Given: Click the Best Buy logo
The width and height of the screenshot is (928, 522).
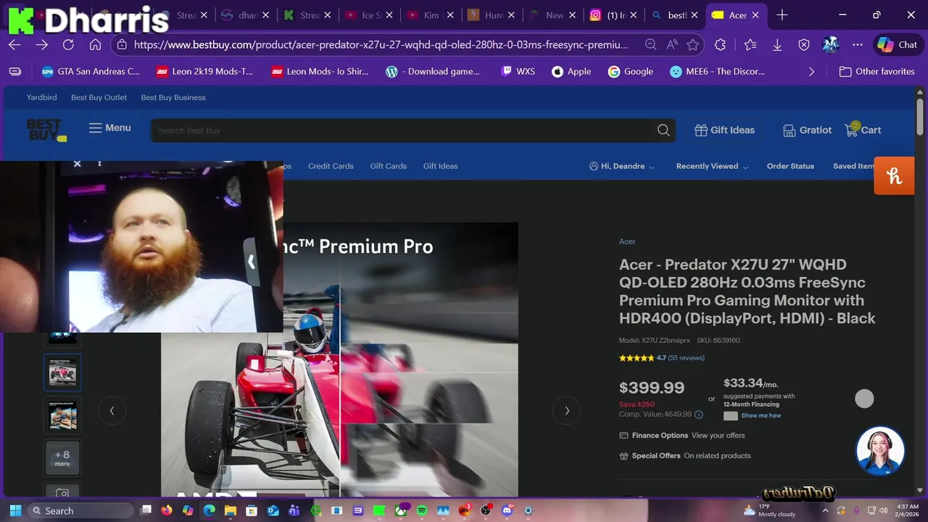Looking at the screenshot, I should coord(46,130).
